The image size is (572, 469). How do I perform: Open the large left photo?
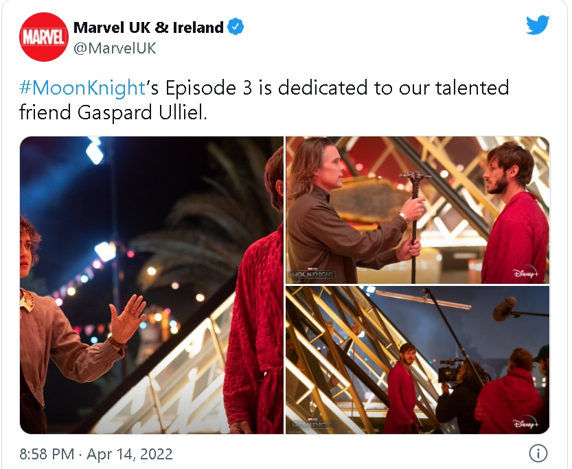151,285
